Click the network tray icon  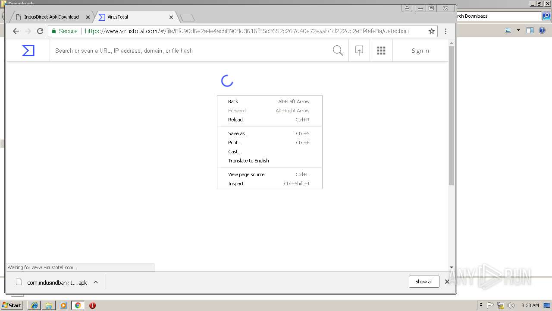point(501,305)
